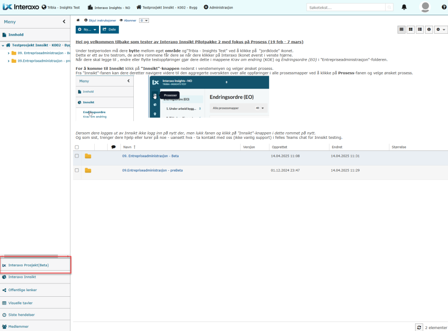The height and width of the screenshot is (331, 448).
Task: Expand 09. Entrepriseadministrasjon - Beta in sidebar tree
Action: 9,53
